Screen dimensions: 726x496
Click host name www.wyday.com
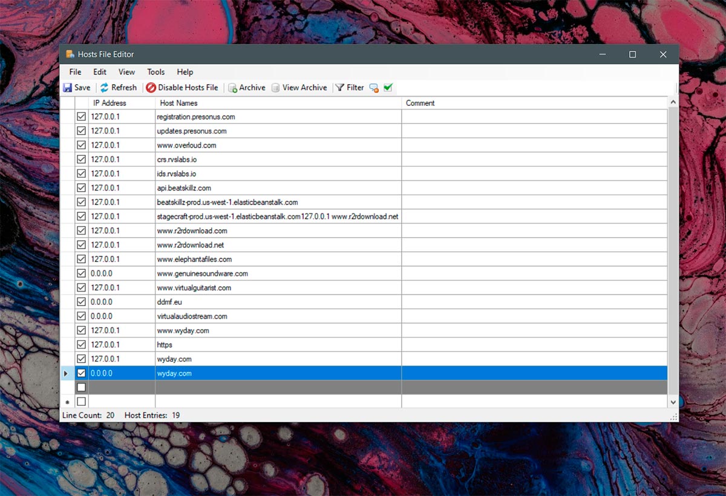(183, 330)
